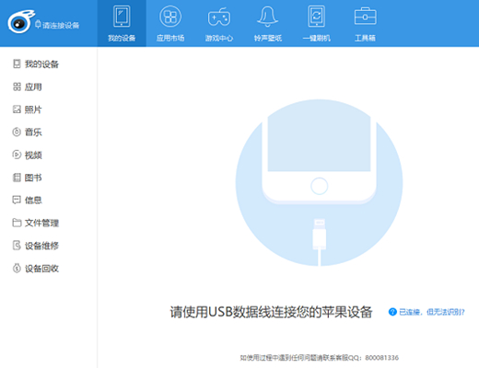Click the phone and USB cable illustration
Image resolution: width=479 pixels, height=368 pixels.
(319, 183)
